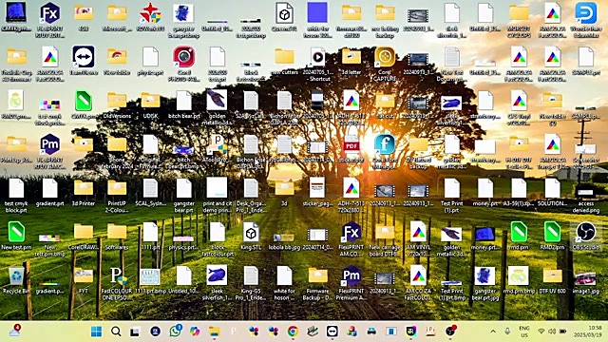Screen dimensions: 608x342
Task: Select the sticker.pdf PDF file icon
Action: [x=351, y=144]
